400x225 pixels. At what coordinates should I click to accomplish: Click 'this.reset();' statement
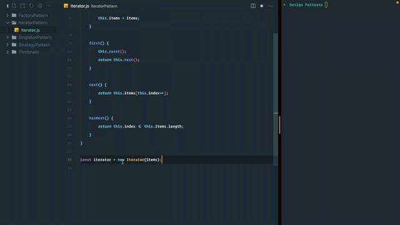point(112,51)
